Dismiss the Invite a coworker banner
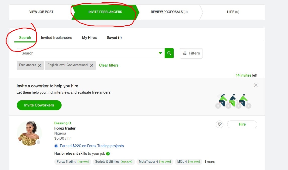This screenshot has height=170, width=288. pos(256,85)
